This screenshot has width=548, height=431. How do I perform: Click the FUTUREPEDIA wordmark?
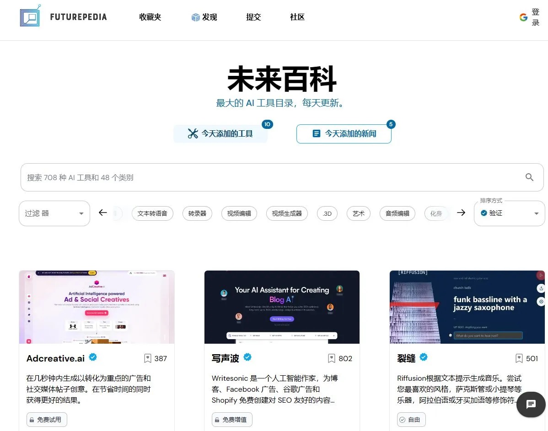tap(78, 17)
